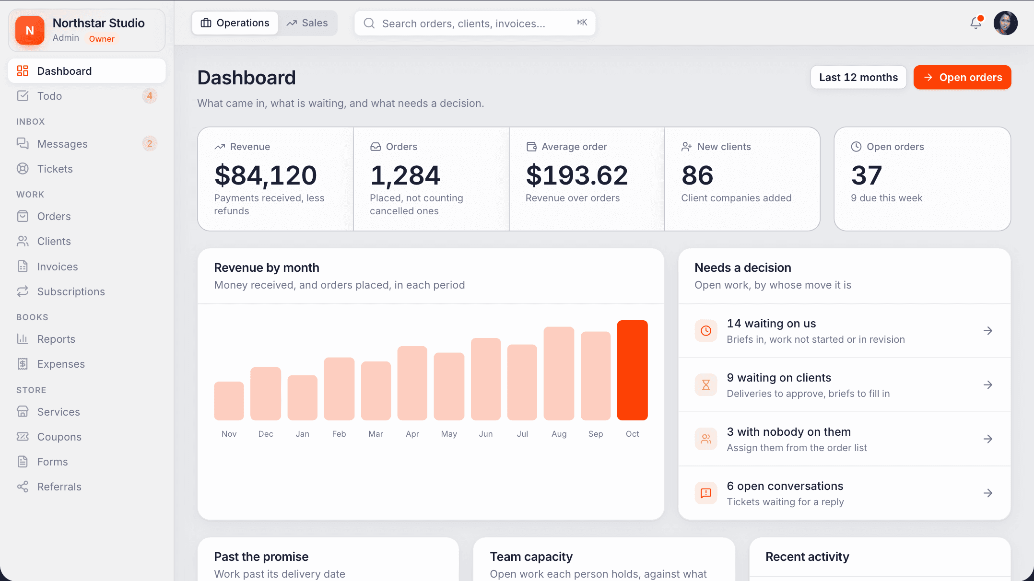
Task: Click the chat alert icon beside 6 open conversations
Action: pyautogui.click(x=706, y=493)
